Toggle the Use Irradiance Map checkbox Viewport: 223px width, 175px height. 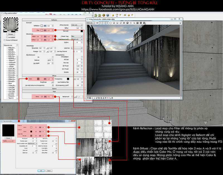(x=82, y=82)
